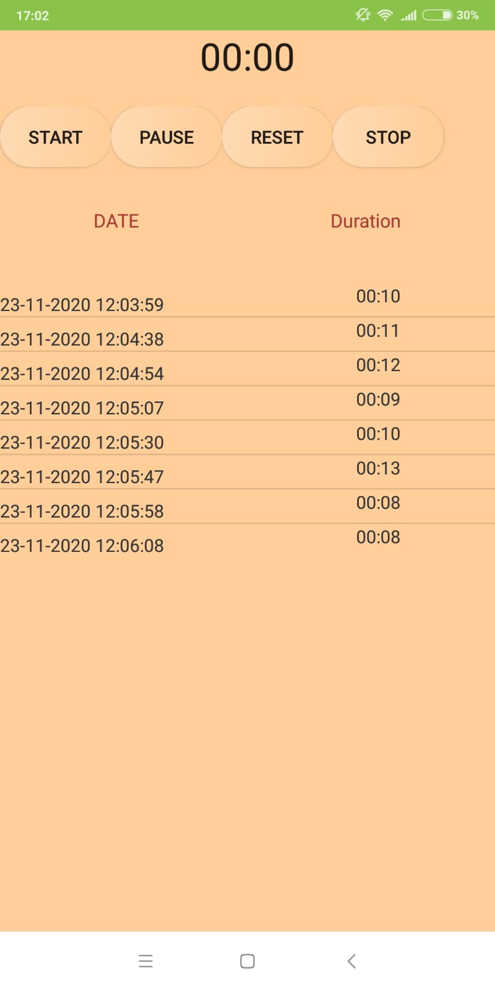This screenshot has height=991, width=495.
Task: Tap the STOP button
Action: (388, 137)
